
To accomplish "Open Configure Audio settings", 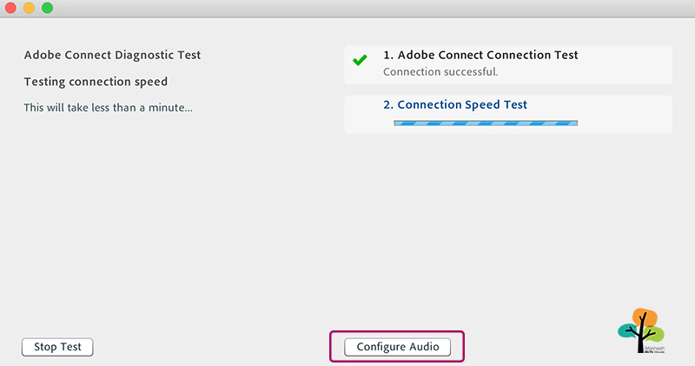I will [x=398, y=347].
